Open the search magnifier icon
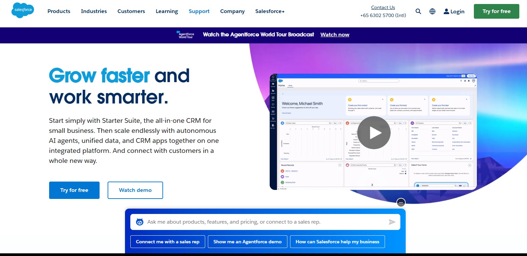This screenshot has width=527, height=256. [x=418, y=11]
